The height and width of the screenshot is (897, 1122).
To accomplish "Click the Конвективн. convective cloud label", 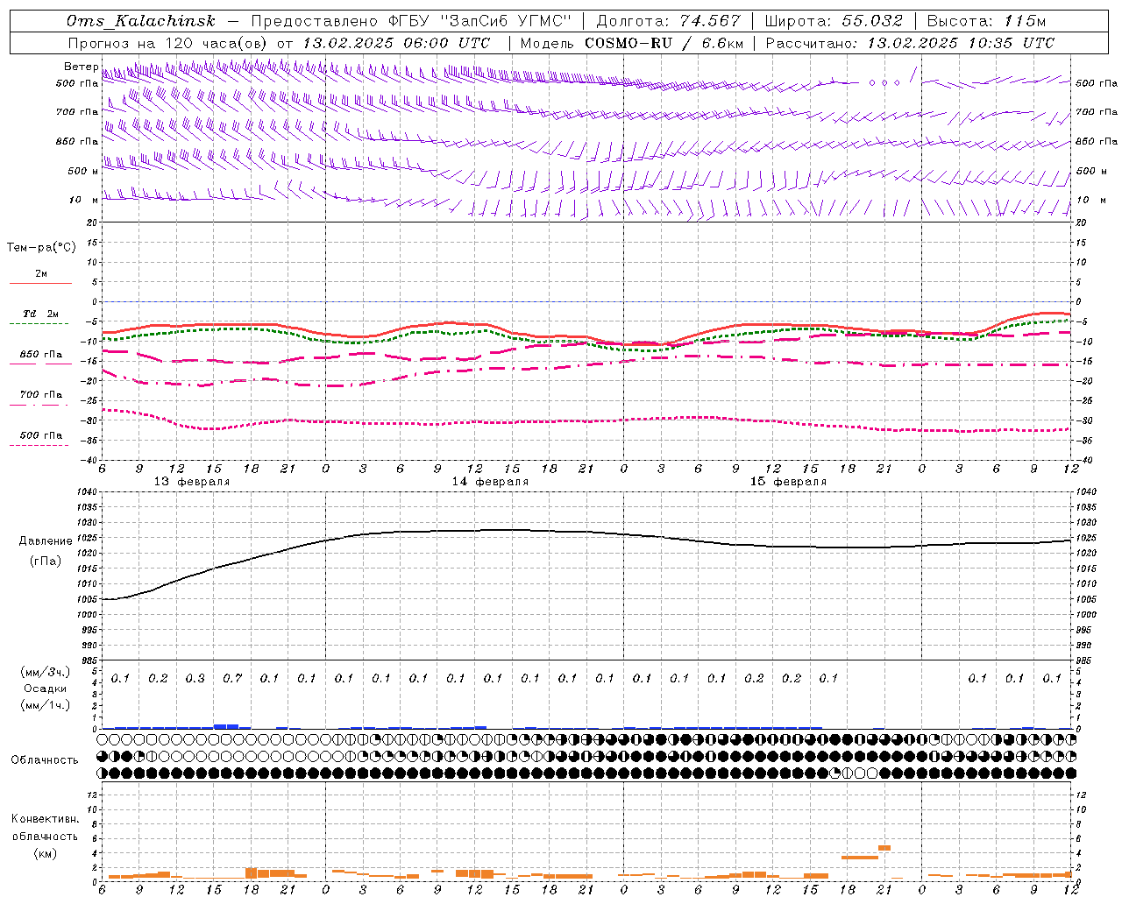I will click(45, 819).
